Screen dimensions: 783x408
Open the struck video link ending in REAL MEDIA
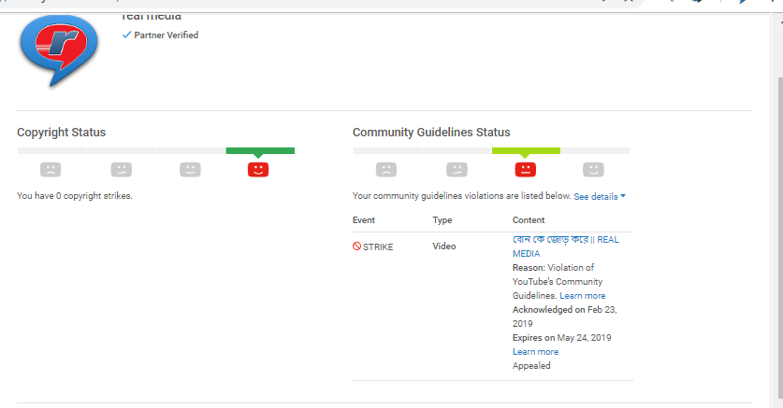tap(565, 246)
